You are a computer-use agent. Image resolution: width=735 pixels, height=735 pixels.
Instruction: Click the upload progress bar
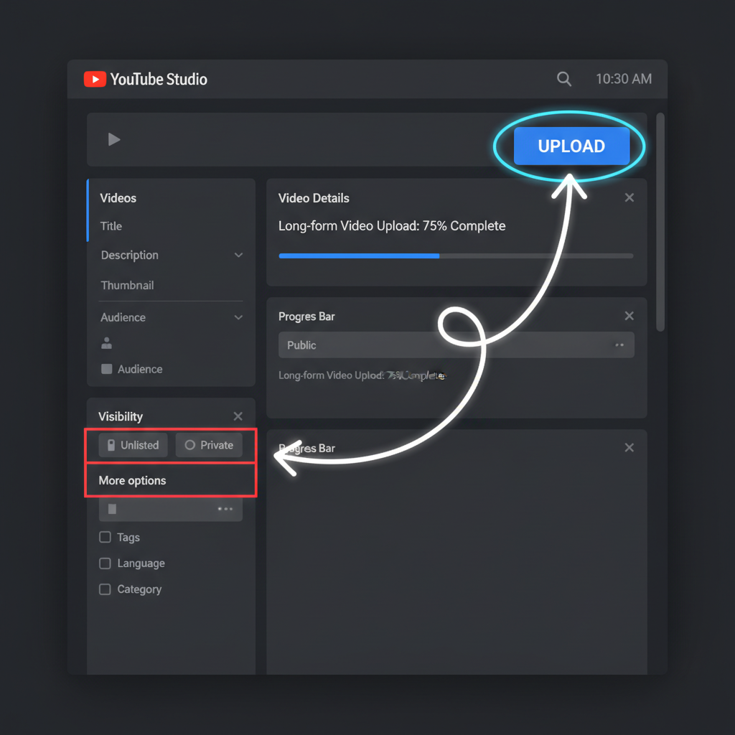[x=456, y=256]
